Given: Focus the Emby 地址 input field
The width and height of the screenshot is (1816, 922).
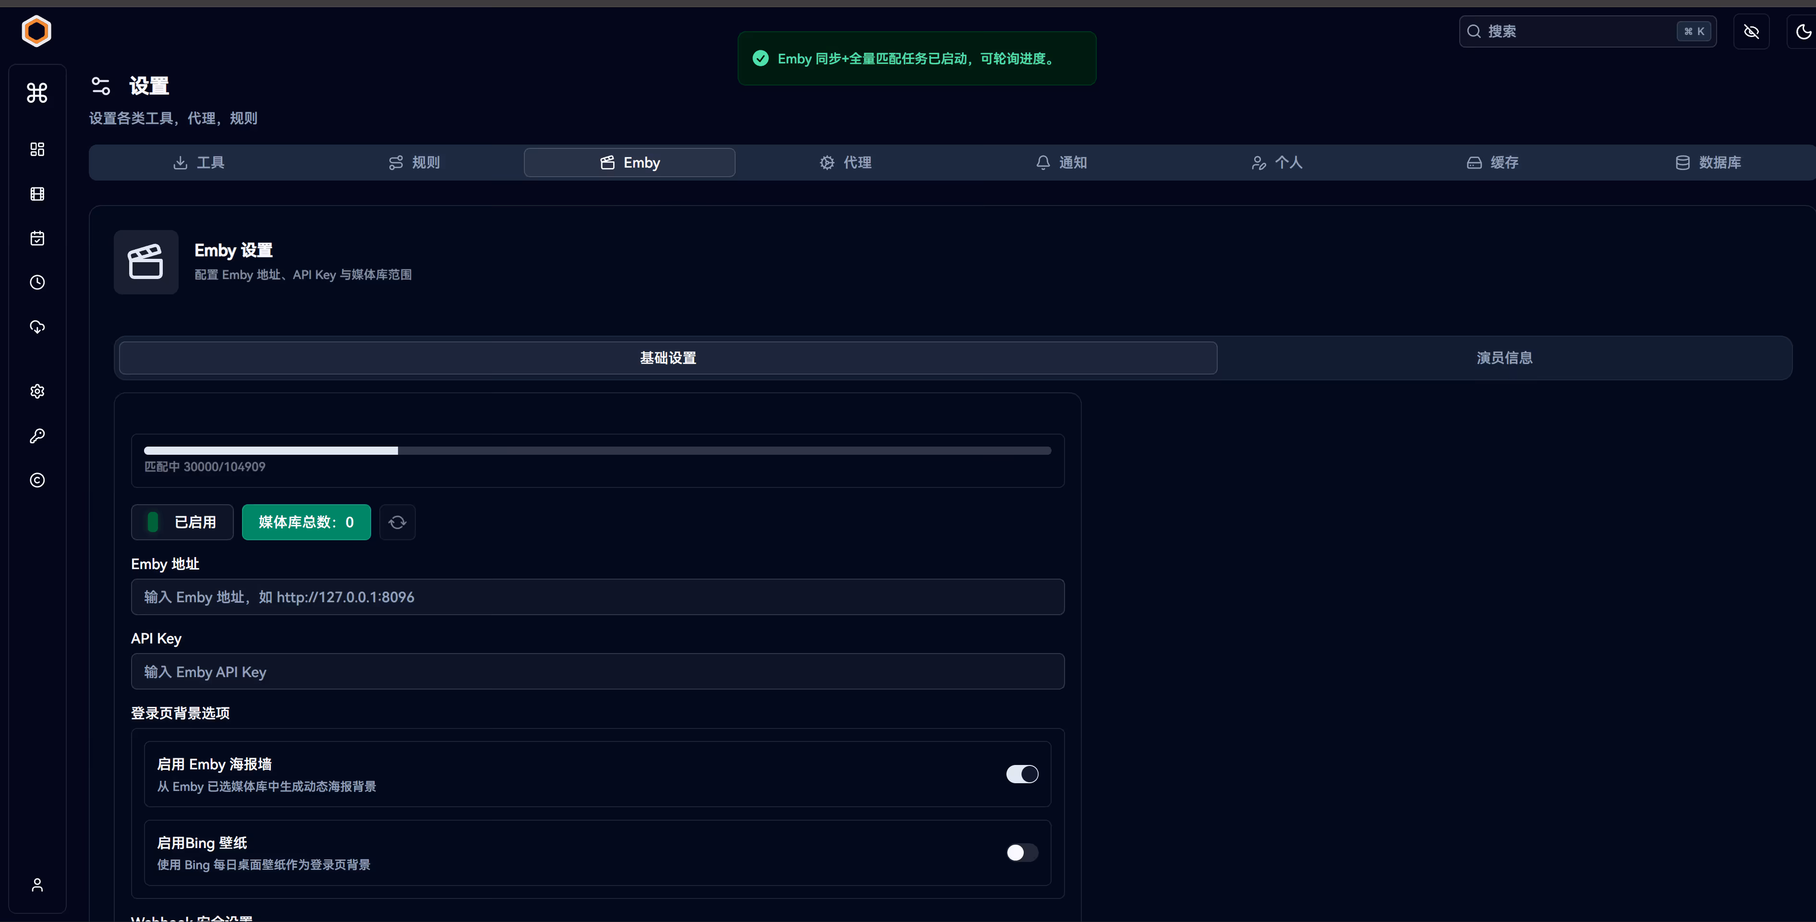Looking at the screenshot, I should click(x=597, y=597).
